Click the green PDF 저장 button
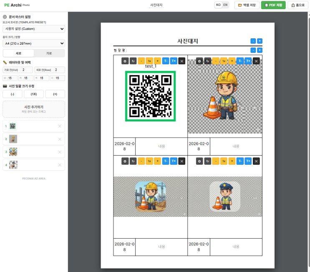The height and width of the screenshot is (272, 310). 273,5
